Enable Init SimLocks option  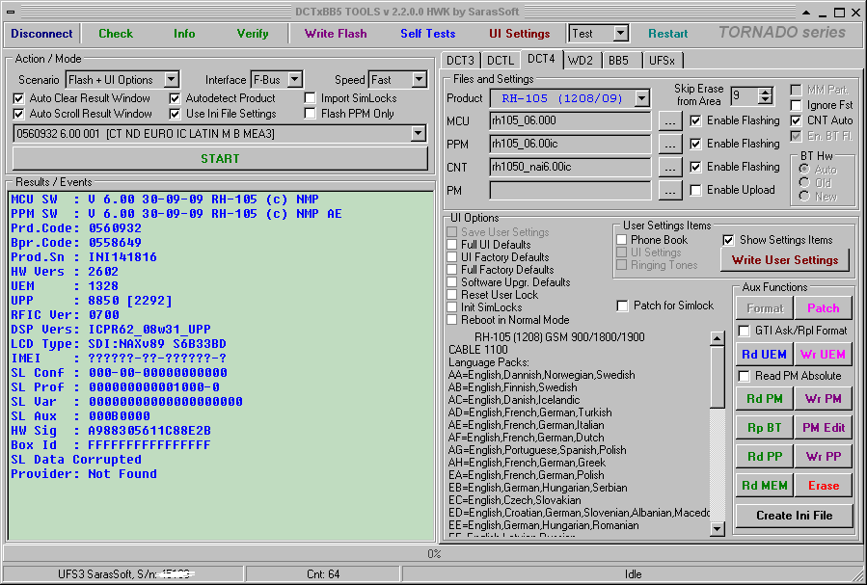click(x=452, y=307)
